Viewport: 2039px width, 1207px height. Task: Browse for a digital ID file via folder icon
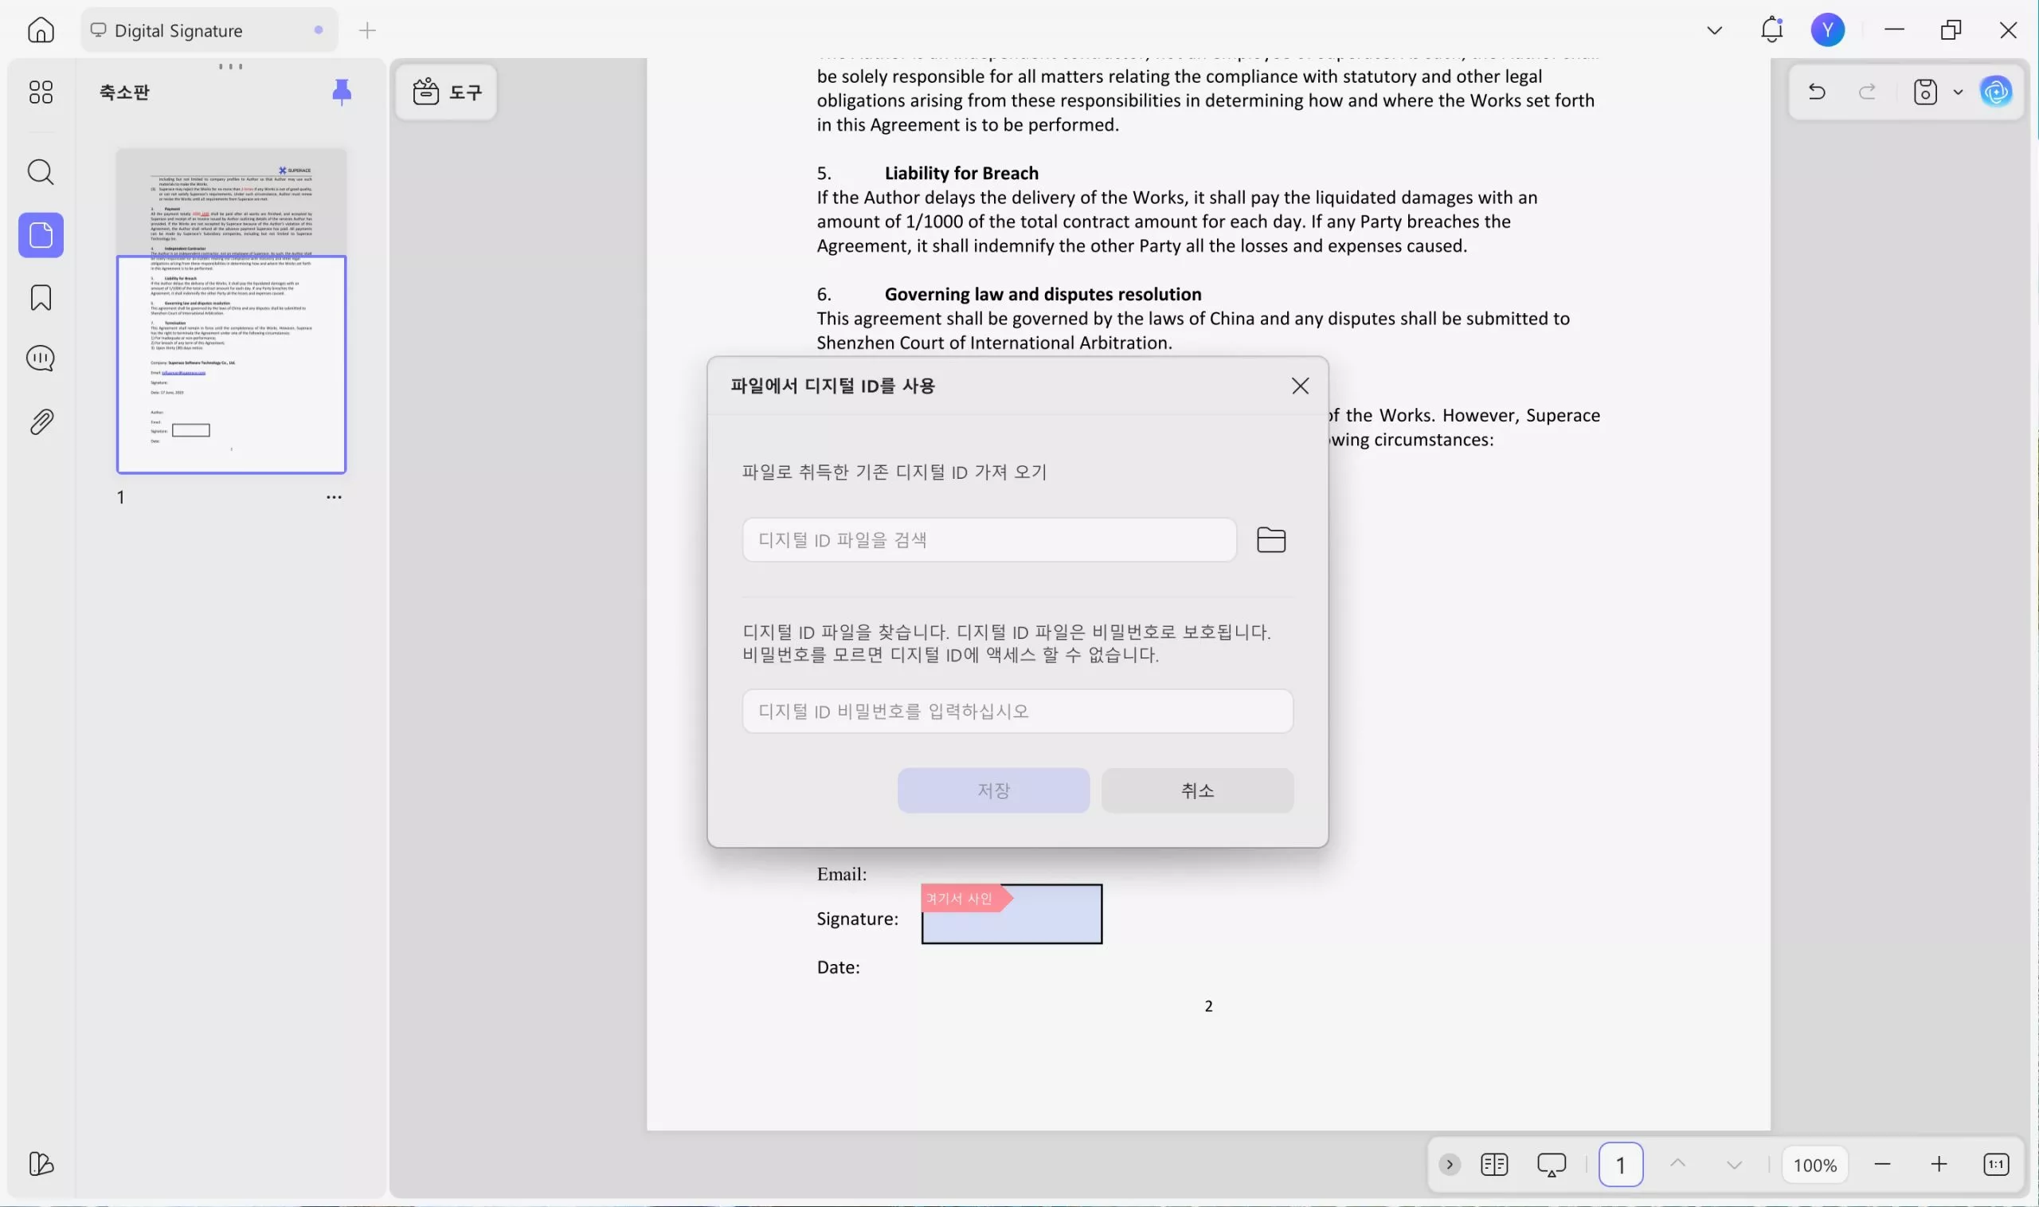(x=1270, y=539)
